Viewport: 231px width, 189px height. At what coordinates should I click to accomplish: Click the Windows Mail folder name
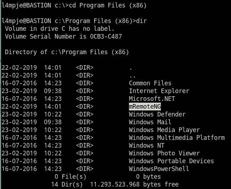(x=150, y=122)
